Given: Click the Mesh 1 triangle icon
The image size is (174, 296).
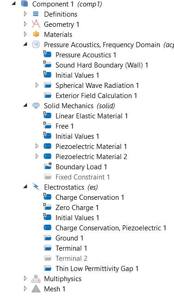Looking at the screenshot, I should (36, 289).
